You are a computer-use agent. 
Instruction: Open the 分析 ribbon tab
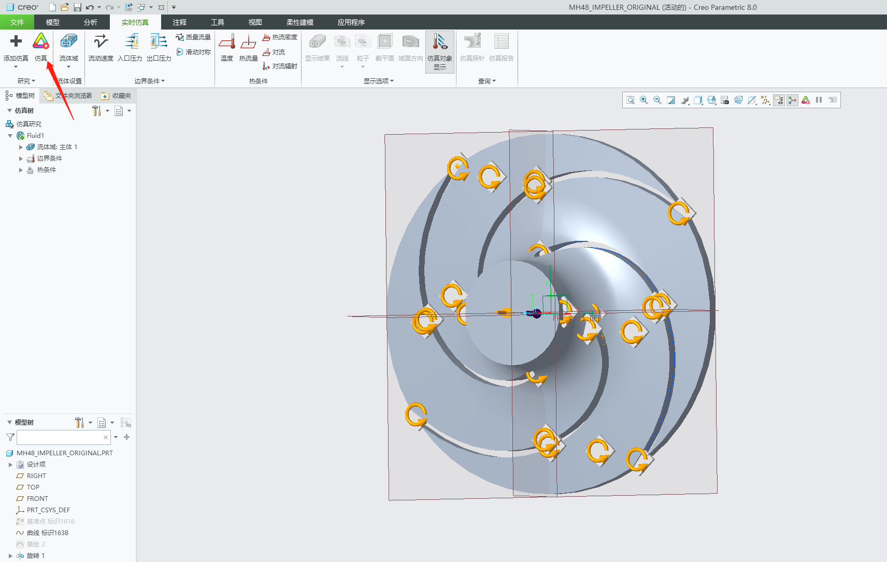(90, 22)
